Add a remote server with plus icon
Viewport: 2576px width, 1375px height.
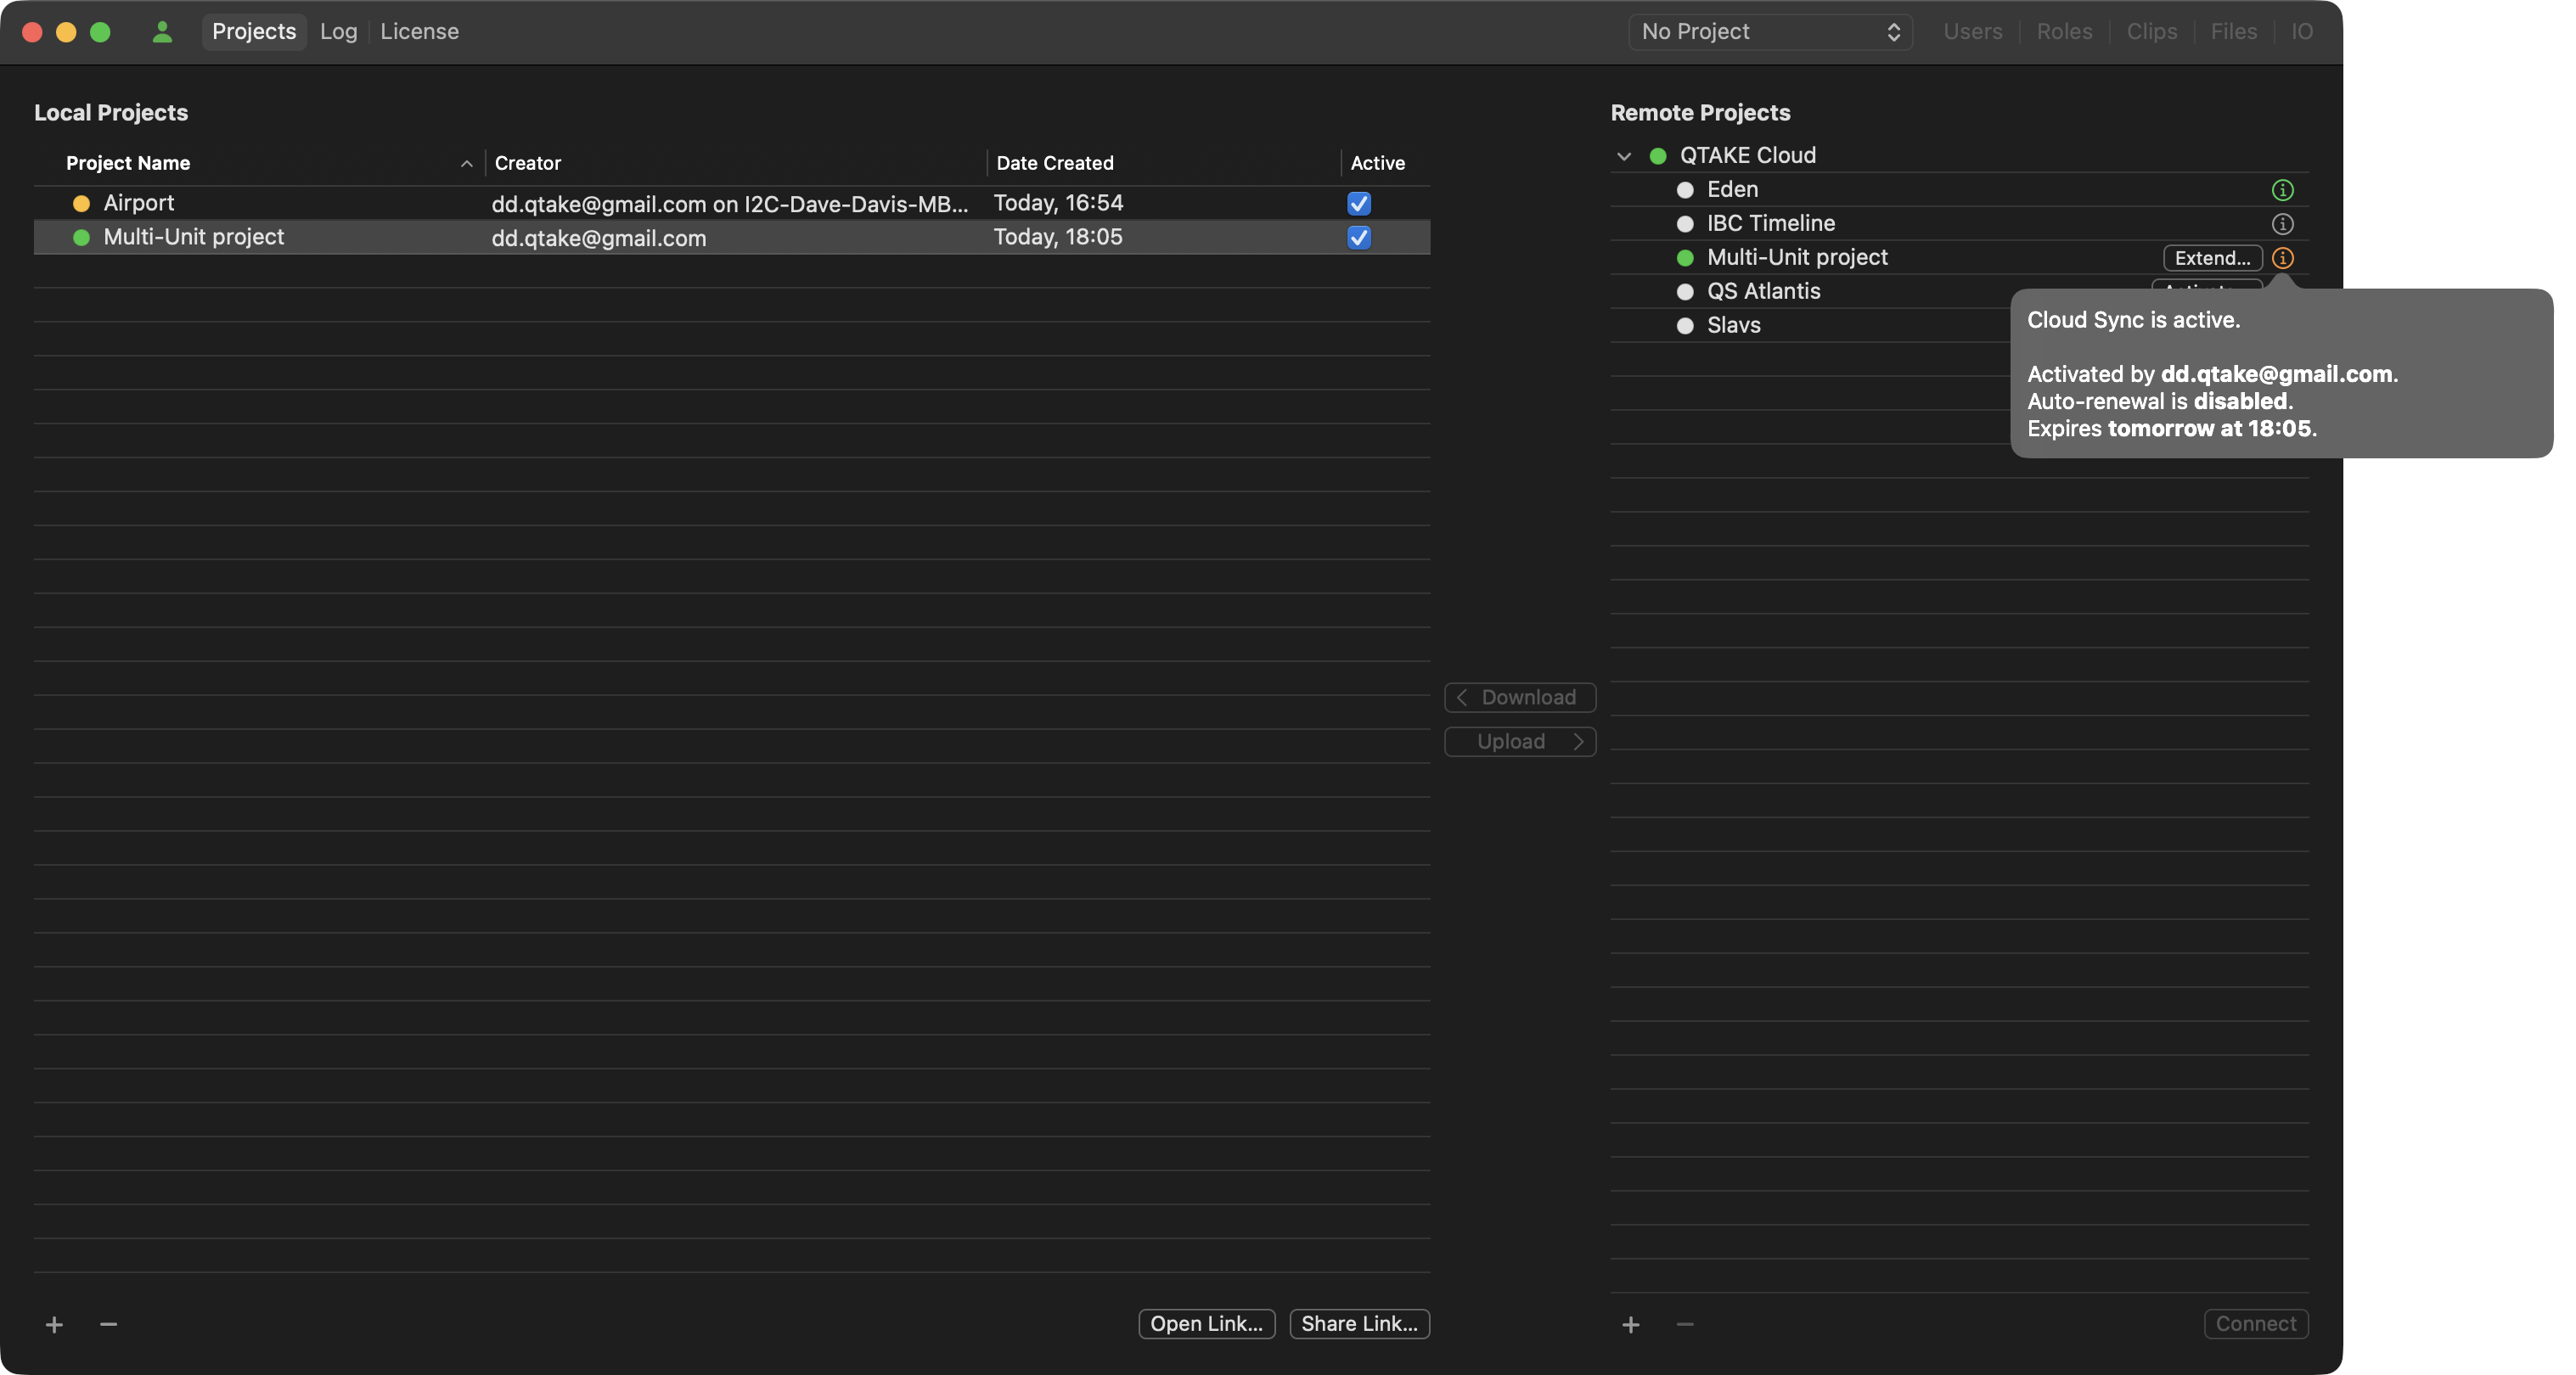click(x=1630, y=1324)
